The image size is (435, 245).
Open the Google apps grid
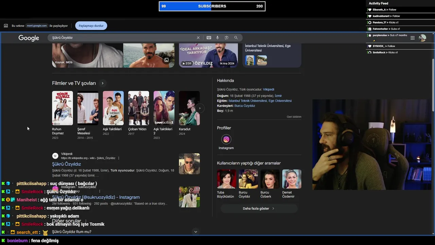click(x=412, y=38)
